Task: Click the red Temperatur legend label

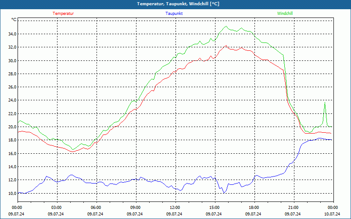Action: (63, 14)
